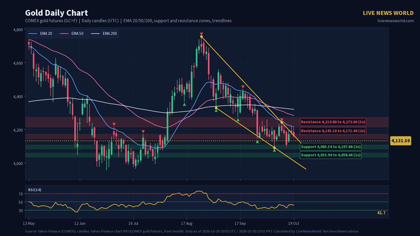The width and height of the screenshot is (420, 236).
Task: Click the LIVE NEWS WORLD brand name
Action: coord(388,13)
